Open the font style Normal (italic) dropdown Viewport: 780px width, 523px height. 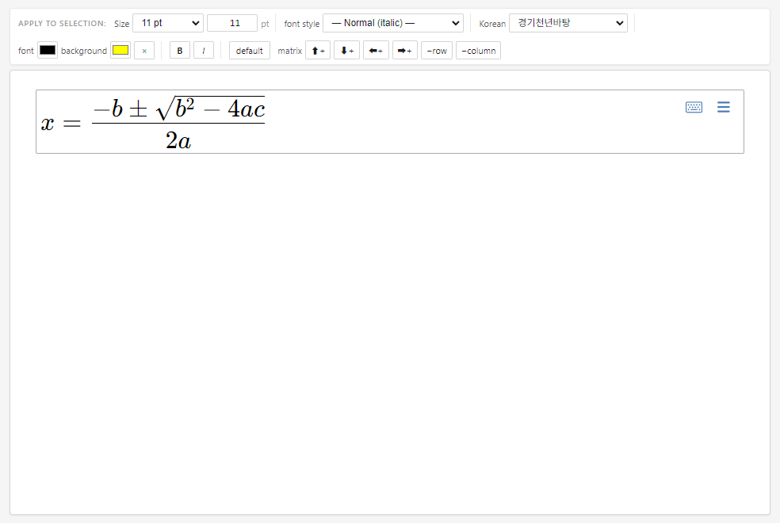[393, 23]
